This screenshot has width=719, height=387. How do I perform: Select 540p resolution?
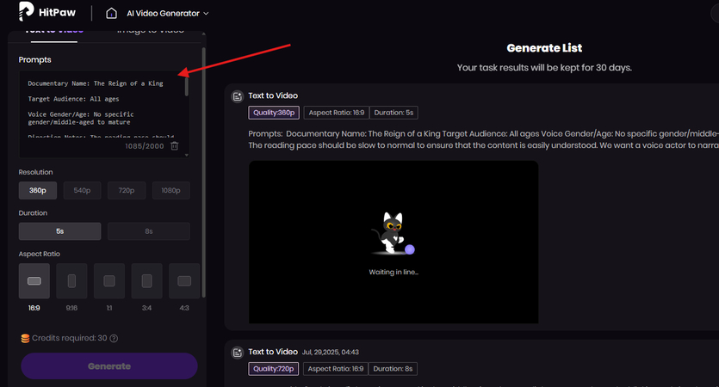[x=82, y=191]
